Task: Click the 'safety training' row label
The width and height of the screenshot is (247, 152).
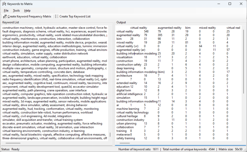Action: click(x=126, y=138)
